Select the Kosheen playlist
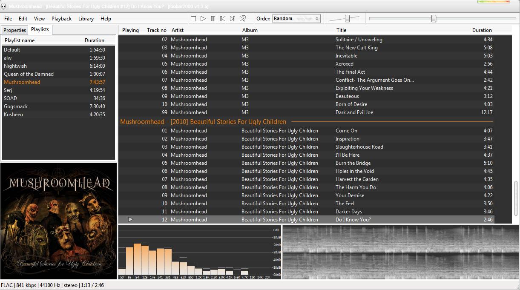This screenshot has height=290, width=520. (x=14, y=115)
